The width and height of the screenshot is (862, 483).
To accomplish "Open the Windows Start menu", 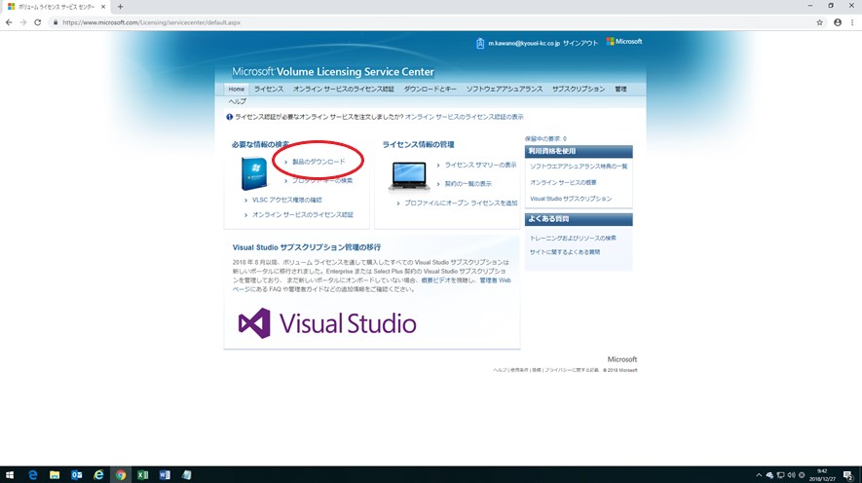I will (10, 475).
